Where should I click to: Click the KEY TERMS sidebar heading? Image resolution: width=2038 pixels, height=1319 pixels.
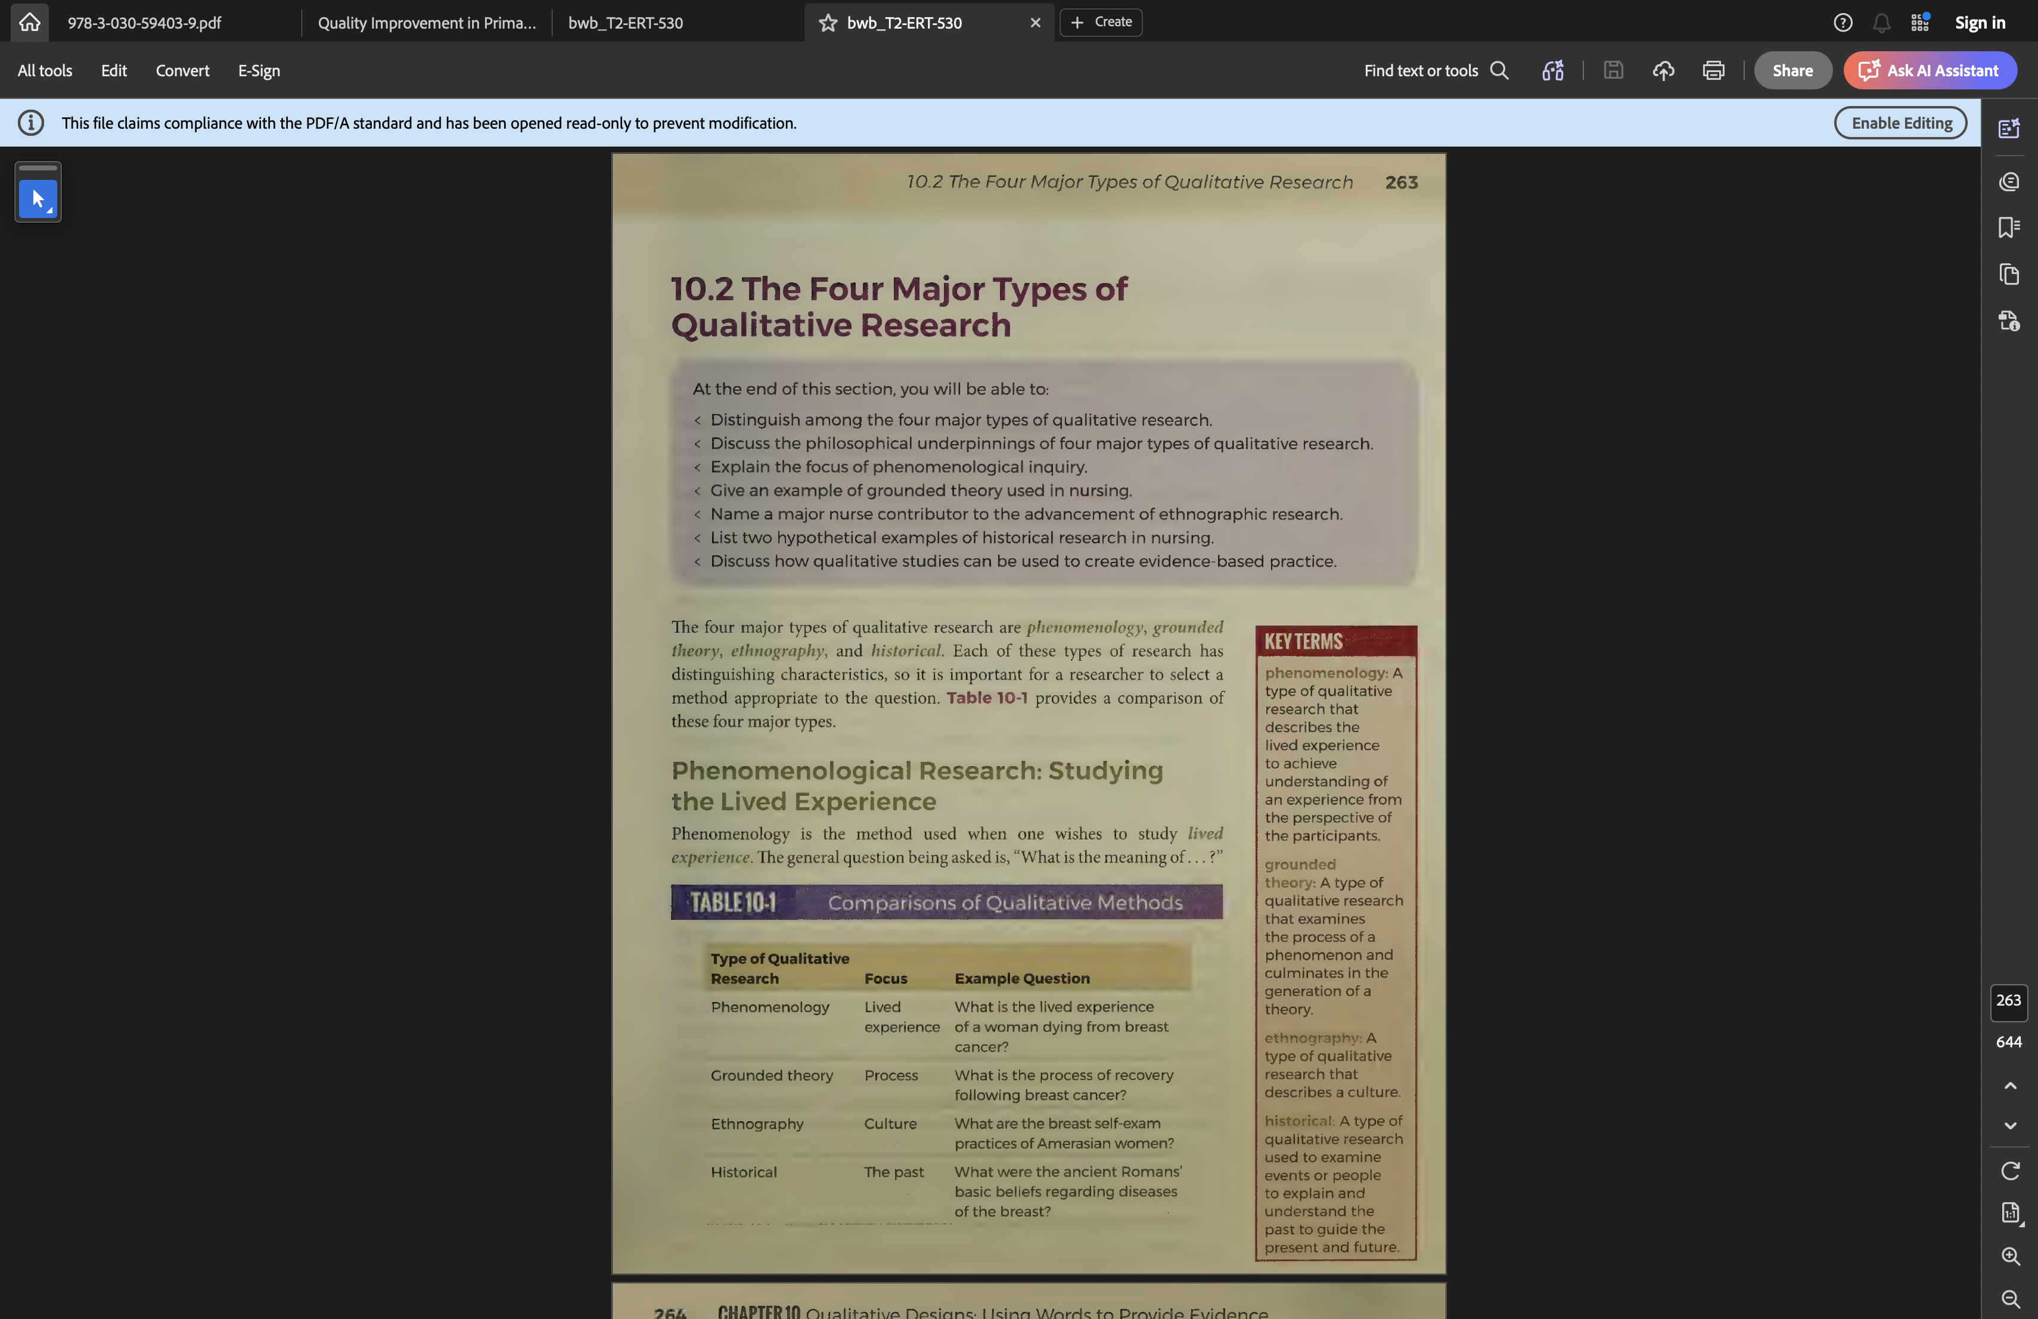[1303, 641]
